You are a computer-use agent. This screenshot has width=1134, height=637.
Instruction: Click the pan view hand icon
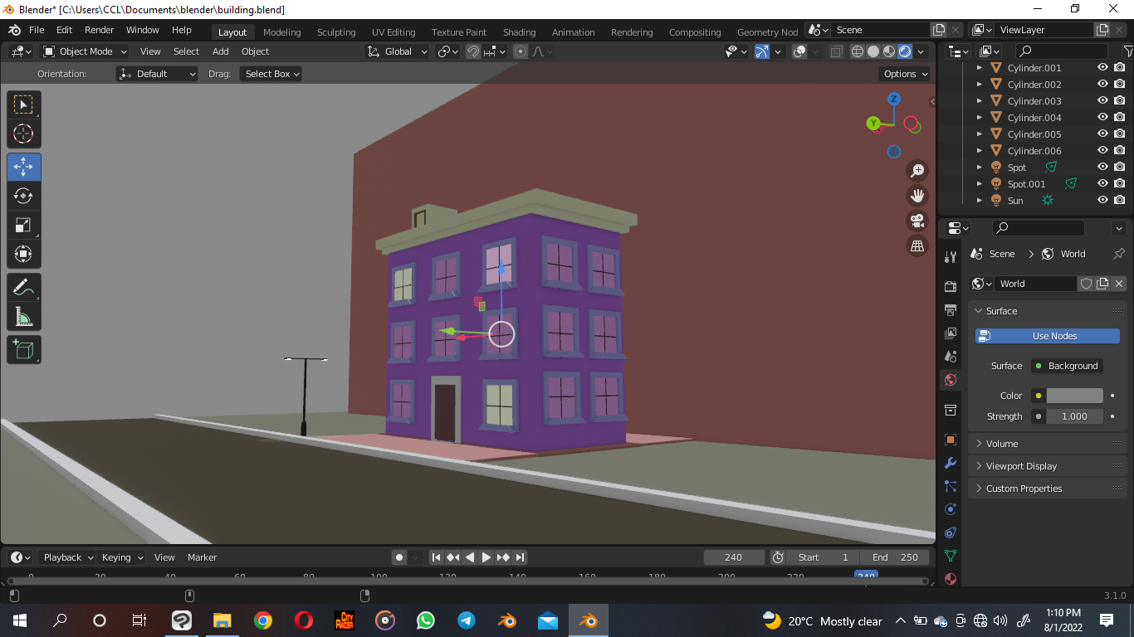point(917,196)
